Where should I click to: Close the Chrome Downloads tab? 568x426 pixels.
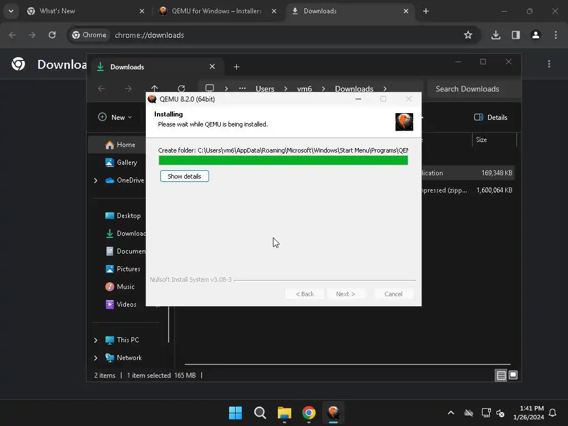click(x=406, y=11)
